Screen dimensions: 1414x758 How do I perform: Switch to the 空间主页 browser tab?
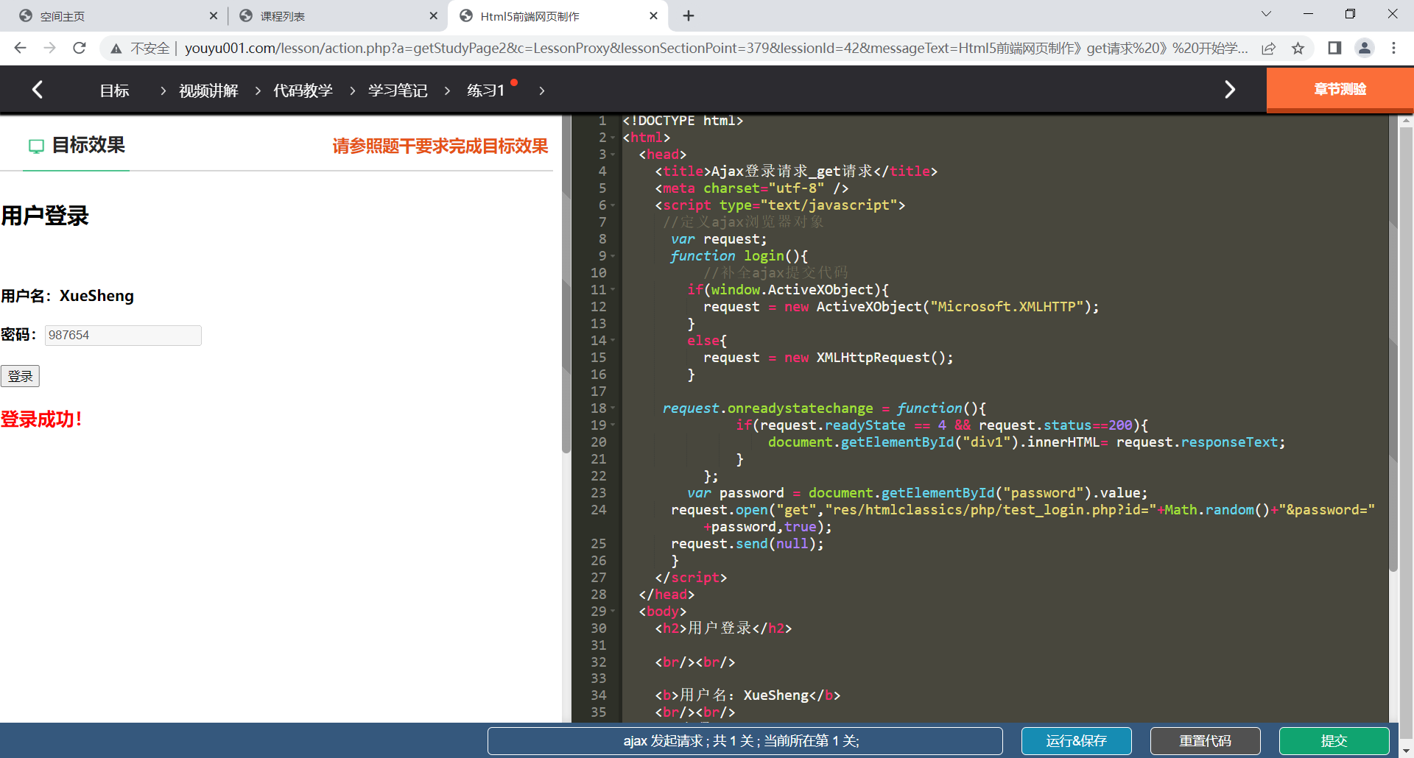118,15
